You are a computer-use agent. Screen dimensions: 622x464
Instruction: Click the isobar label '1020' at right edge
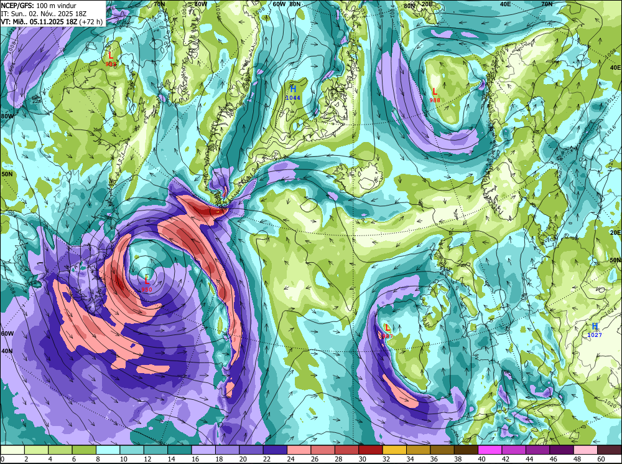611,403
